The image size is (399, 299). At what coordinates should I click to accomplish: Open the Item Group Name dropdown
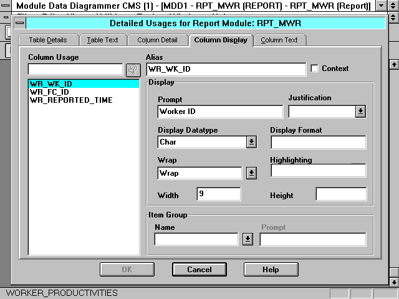(248, 239)
